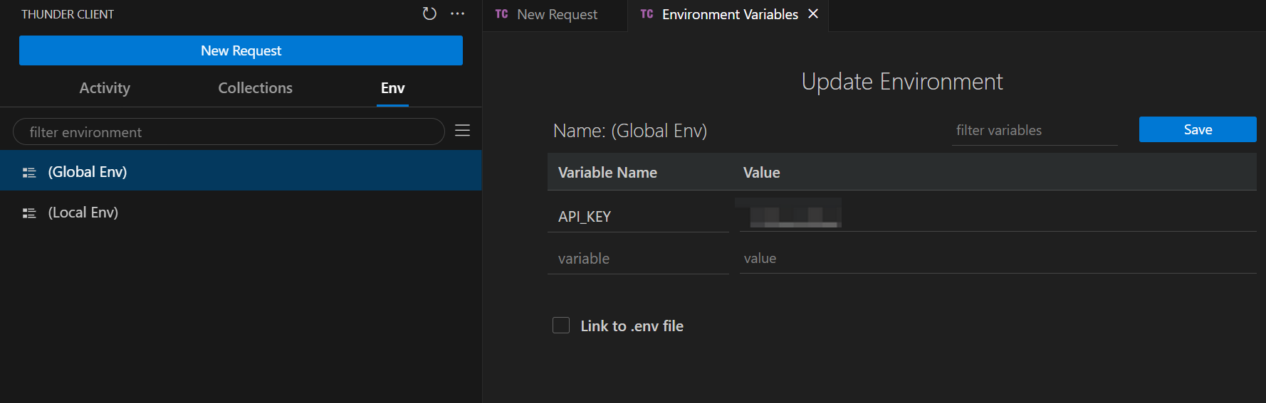1266x403 pixels.
Task: Click the Variable Name column header
Action: [607, 173]
